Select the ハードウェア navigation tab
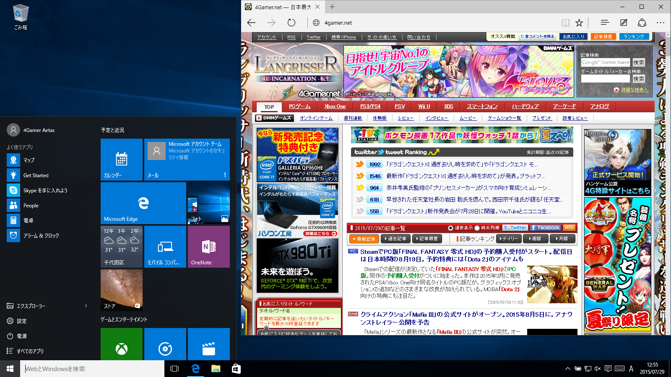This screenshot has width=671, height=377. tap(525, 106)
